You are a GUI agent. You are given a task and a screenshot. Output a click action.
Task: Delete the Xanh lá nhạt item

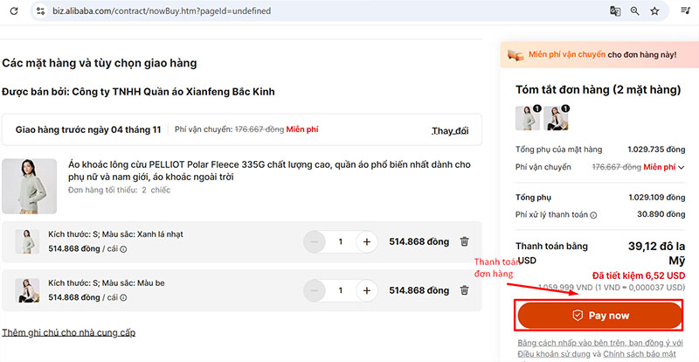(x=465, y=242)
